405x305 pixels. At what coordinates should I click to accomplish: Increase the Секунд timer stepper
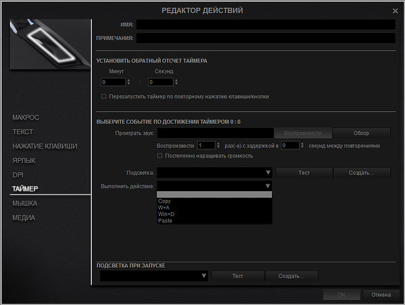(x=175, y=79)
